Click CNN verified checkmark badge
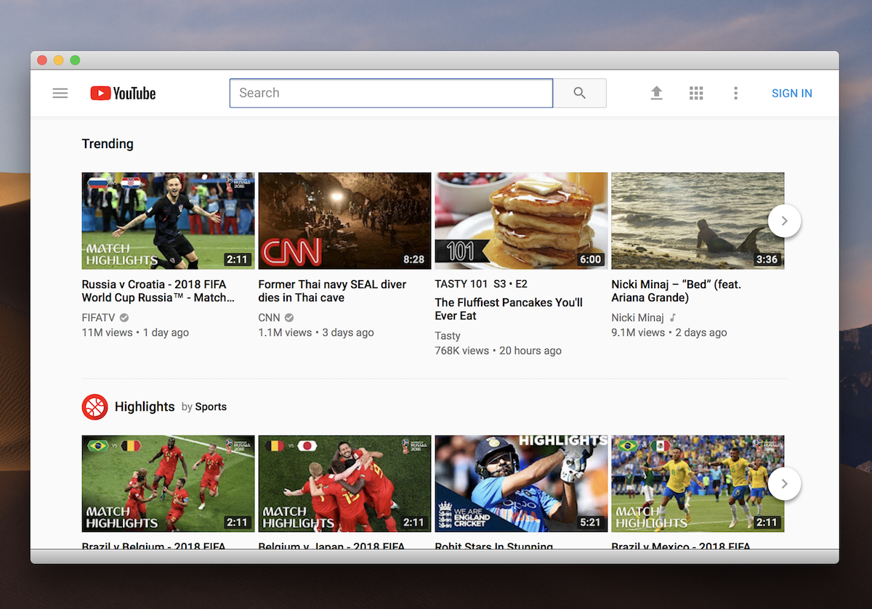 [289, 318]
